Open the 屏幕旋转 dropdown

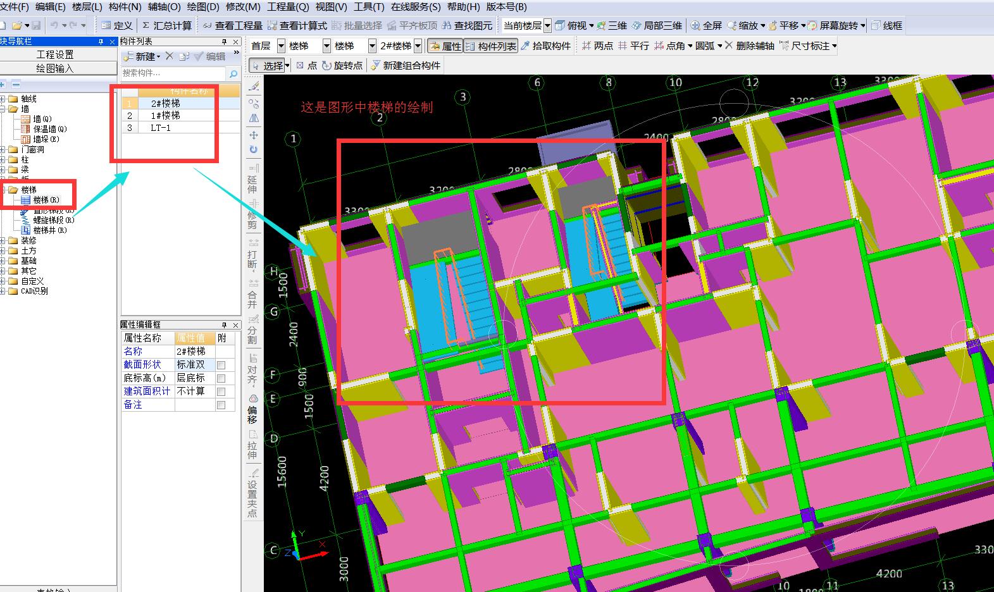pos(864,25)
